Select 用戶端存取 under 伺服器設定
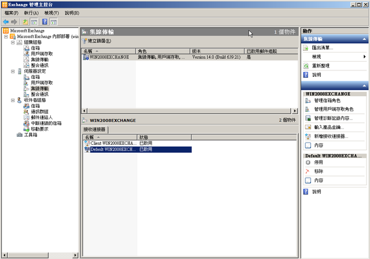Screen dimensions: 370x259 coord(42,82)
